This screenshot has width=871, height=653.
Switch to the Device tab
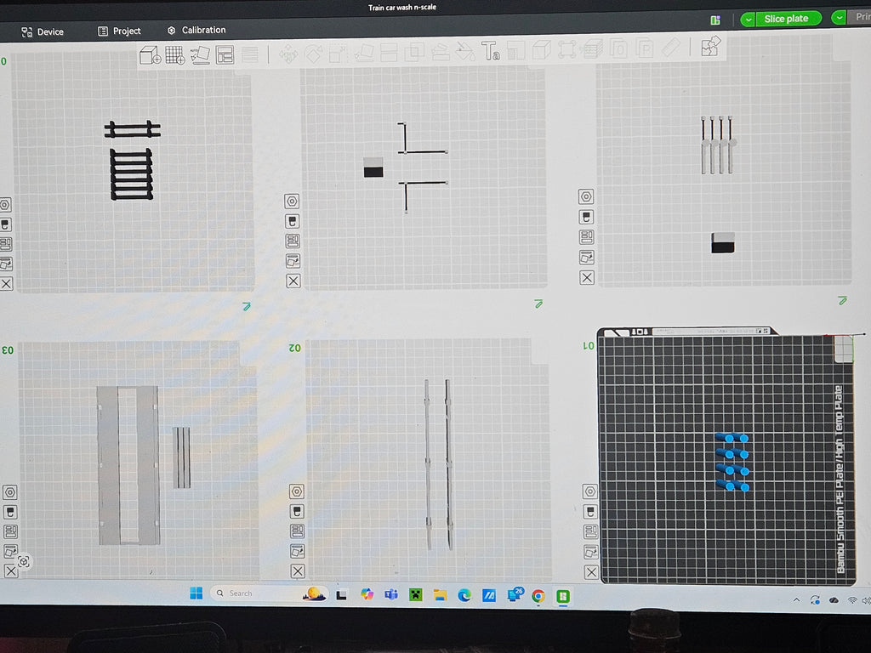coord(43,31)
